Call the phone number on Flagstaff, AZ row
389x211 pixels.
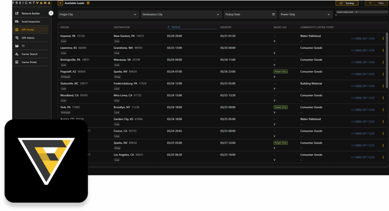pos(363,74)
